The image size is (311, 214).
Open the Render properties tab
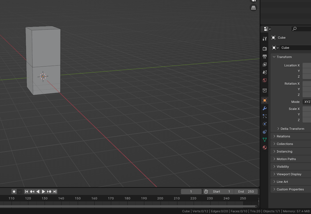click(264, 49)
